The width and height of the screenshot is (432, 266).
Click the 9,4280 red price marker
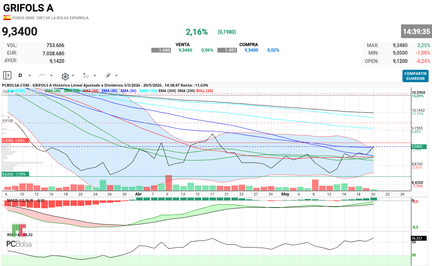coord(15,141)
